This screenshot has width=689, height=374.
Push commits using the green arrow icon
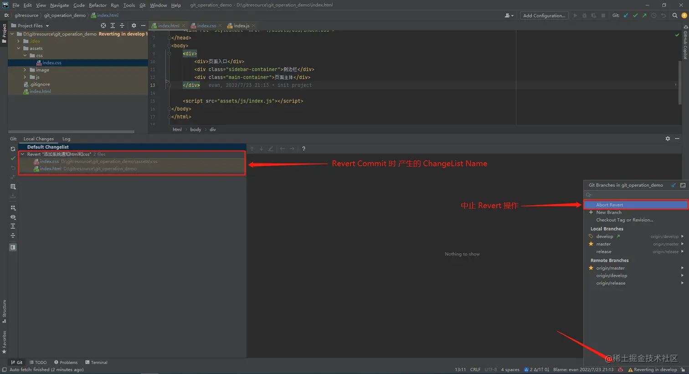pyautogui.click(x=644, y=15)
